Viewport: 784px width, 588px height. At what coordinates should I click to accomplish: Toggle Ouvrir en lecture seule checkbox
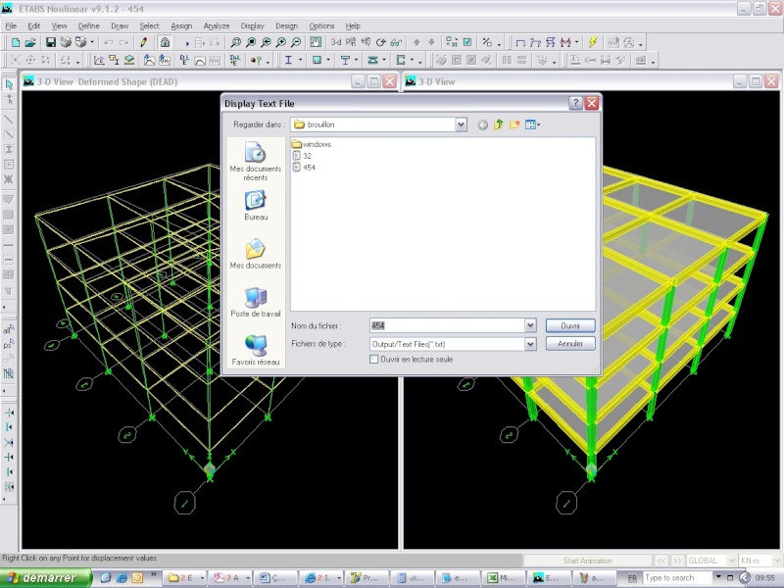pos(373,359)
